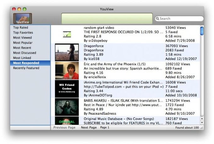Viewport: 214px width, 144px height.
Task: Click the YouView logo icon
Action: pos(23,19)
